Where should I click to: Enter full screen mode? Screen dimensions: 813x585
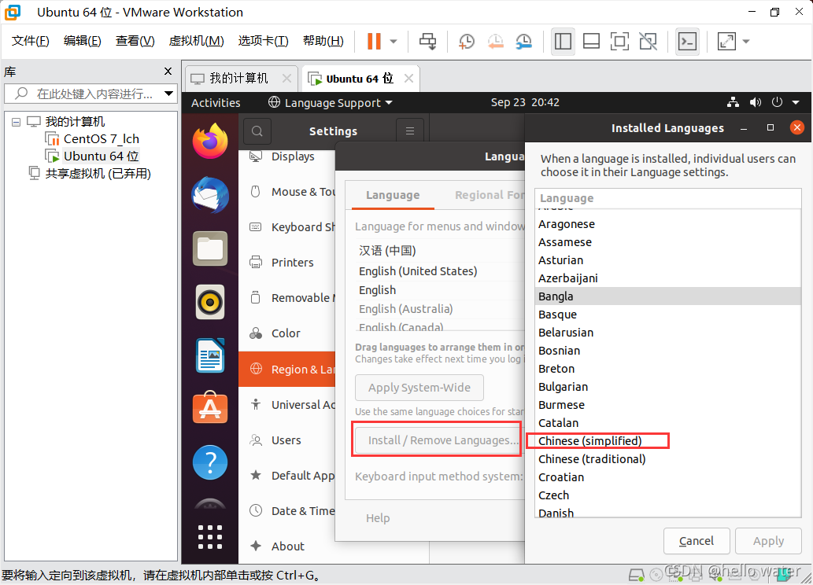click(619, 42)
